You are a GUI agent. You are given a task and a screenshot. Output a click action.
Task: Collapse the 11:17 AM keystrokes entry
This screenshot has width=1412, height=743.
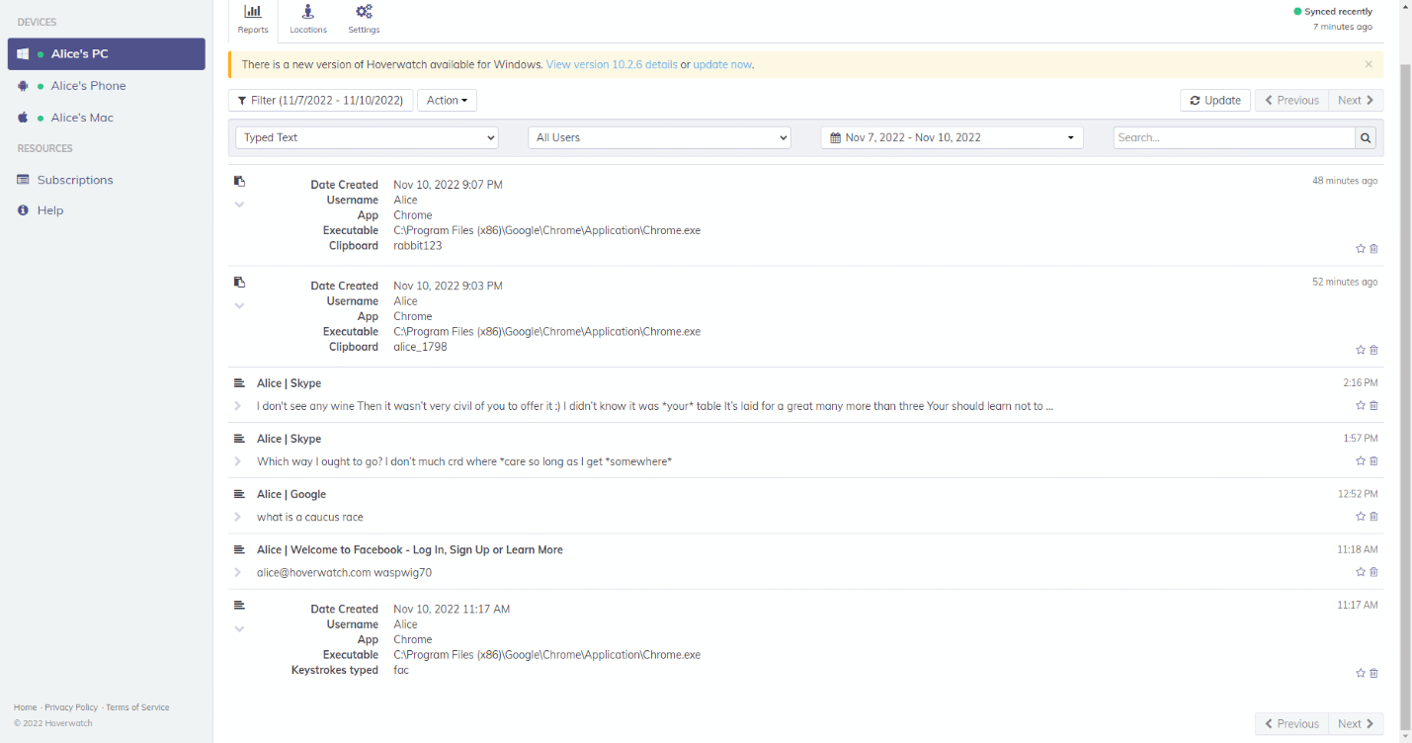(239, 628)
